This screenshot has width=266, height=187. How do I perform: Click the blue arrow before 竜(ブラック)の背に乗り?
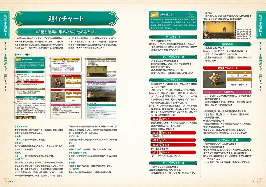[204, 19]
